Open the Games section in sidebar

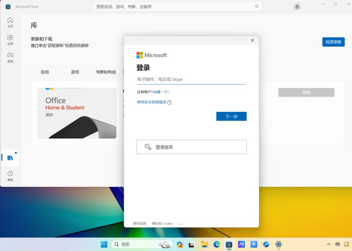(10, 57)
